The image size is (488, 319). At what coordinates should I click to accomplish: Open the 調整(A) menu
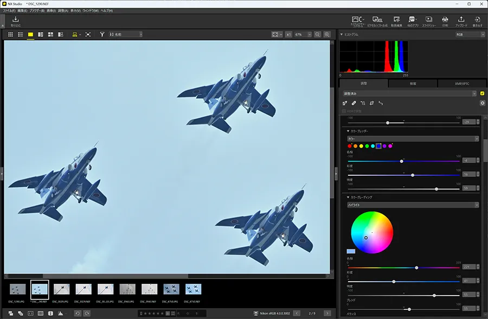[63, 10]
